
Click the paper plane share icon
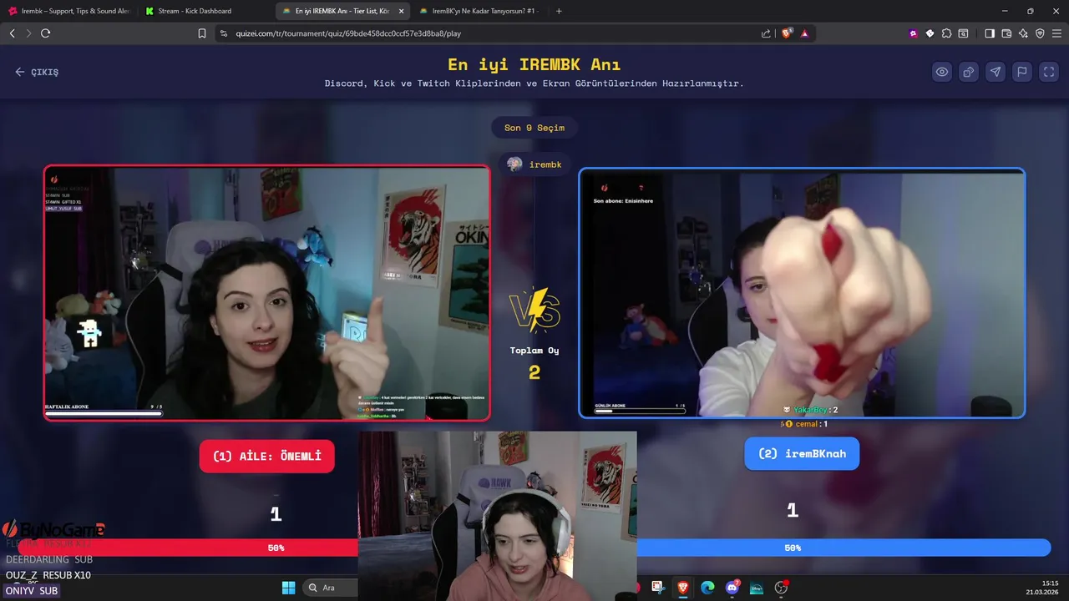coord(996,72)
